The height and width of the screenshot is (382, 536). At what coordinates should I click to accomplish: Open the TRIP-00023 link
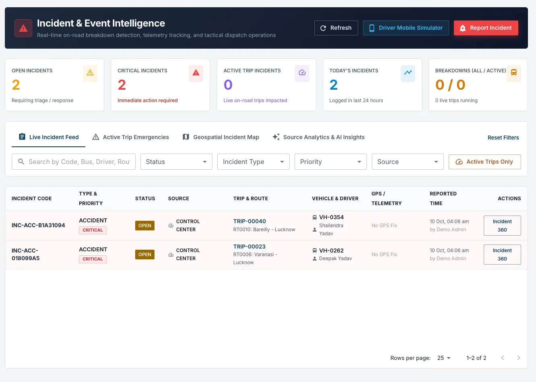[x=249, y=246]
